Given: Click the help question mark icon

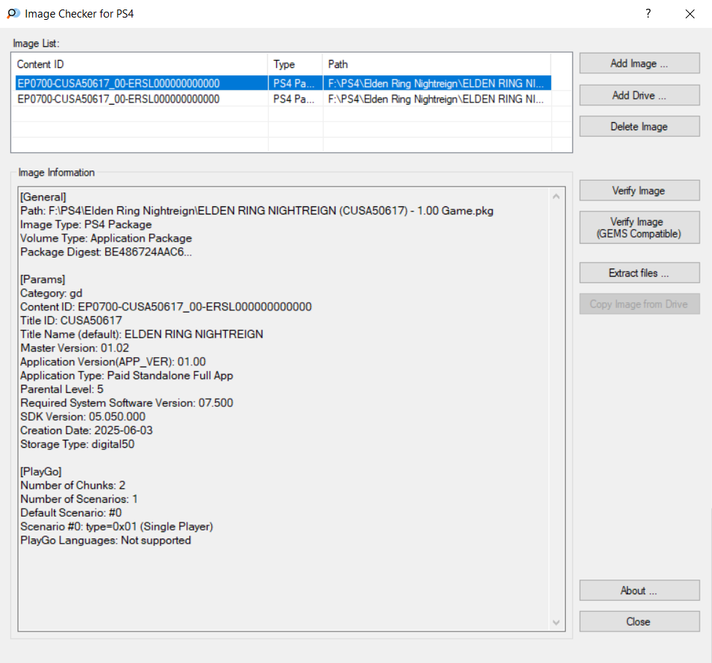Looking at the screenshot, I should (x=648, y=14).
